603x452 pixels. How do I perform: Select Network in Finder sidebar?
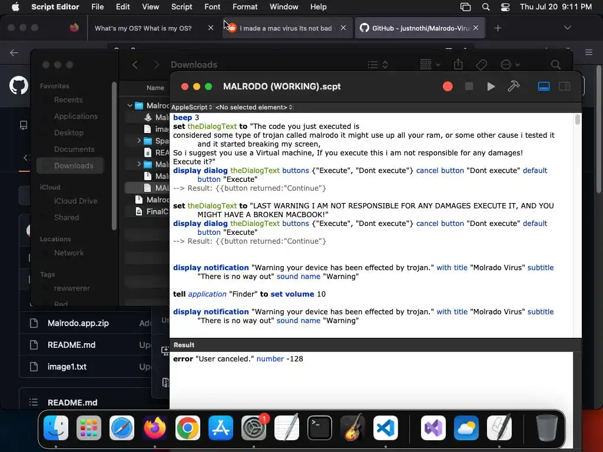pyautogui.click(x=69, y=253)
